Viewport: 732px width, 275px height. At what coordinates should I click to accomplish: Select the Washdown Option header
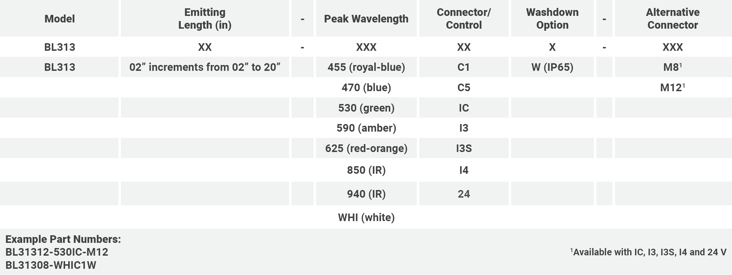click(x=552, y=19)
